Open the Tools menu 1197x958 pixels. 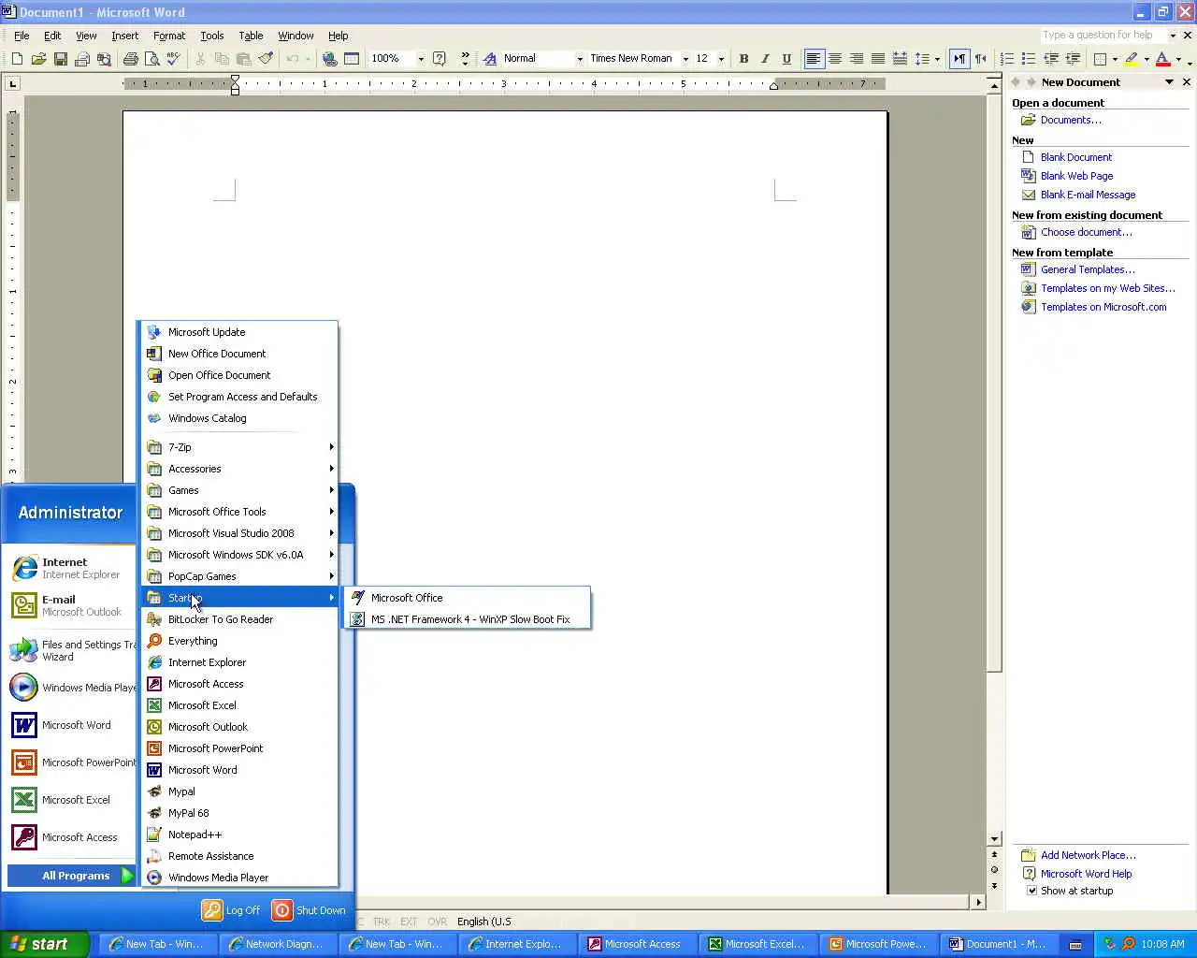pyautogui.click(x=212, y=36)
